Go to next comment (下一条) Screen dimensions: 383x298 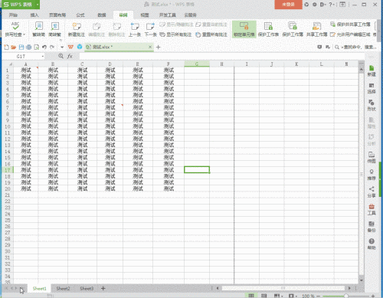click(x=151, y=29)
